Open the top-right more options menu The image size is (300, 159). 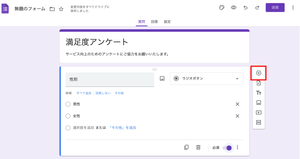(293, 8)
